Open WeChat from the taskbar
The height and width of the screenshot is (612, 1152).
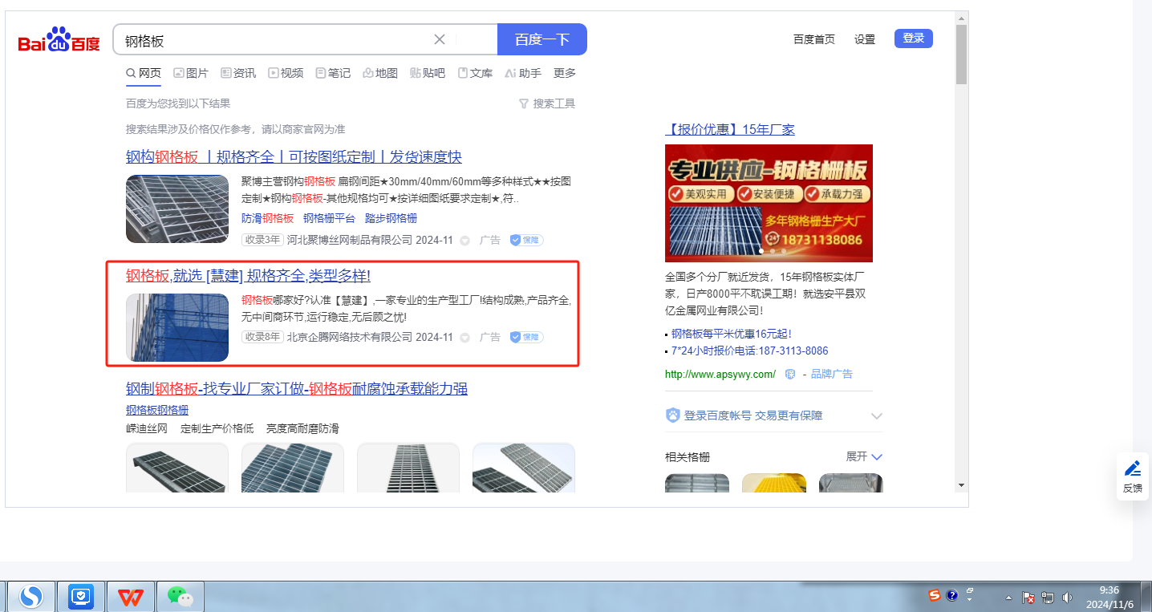pos(181,597)
